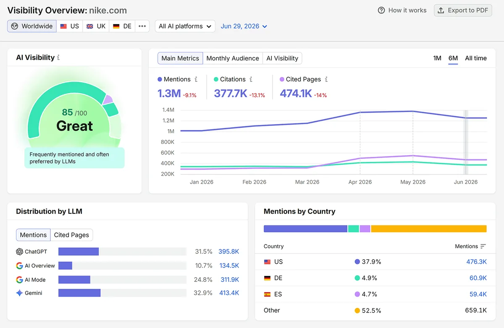The height and width of the screenshot is (328, 504).
Task: Click the AI Visibility info icon
Action: pos(58,58)
